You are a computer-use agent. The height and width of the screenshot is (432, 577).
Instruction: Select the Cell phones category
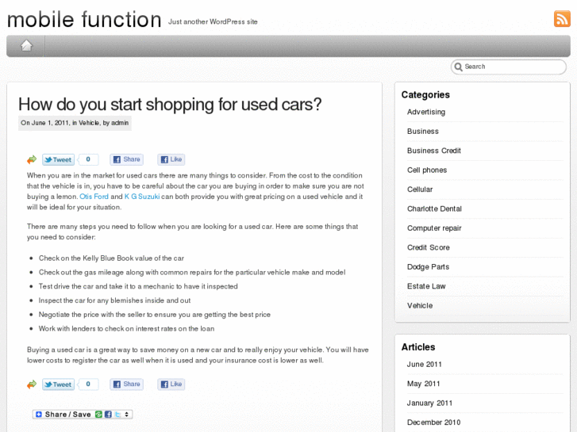tap(427, 170)
